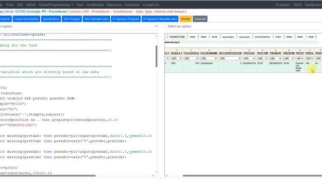The width and height of the screenshot is (322, 181).
Task: Click the grey Onenote button
Action: tap(200, 19)
